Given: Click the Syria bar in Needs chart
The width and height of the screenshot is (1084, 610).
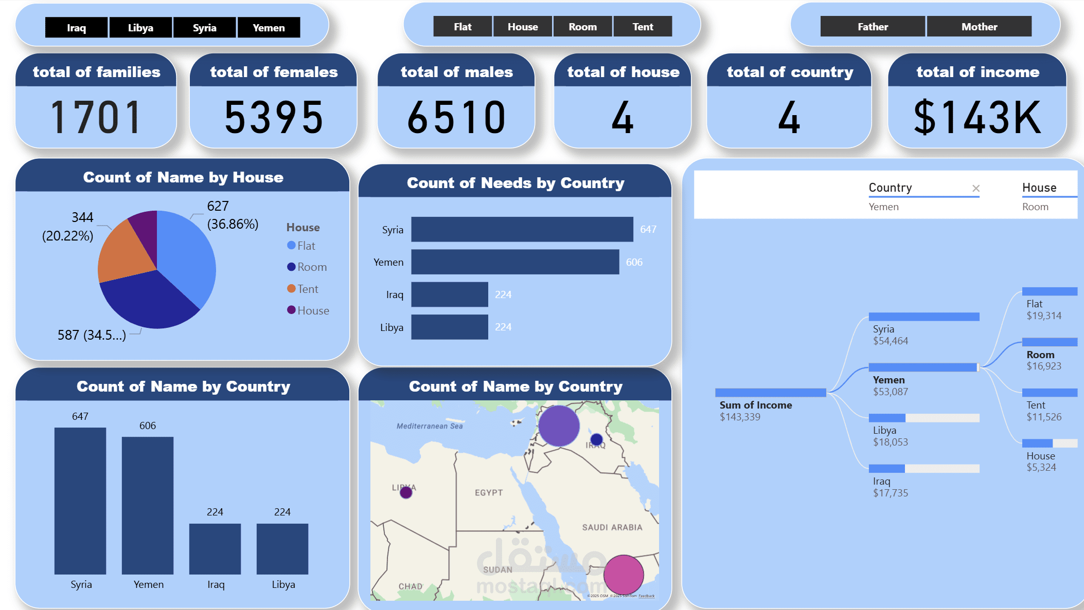Looking at the screenshot, I should 522,229.
